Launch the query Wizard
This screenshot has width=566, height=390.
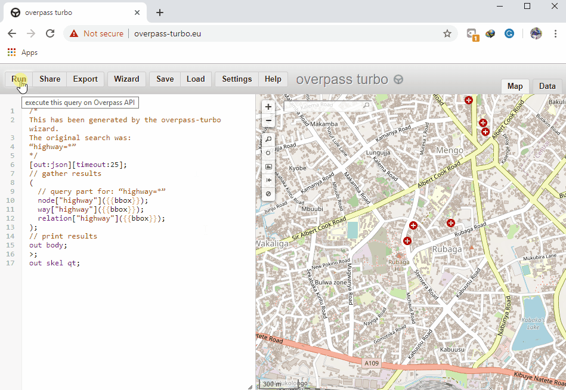pyautogui.click(x=126, y=79)
